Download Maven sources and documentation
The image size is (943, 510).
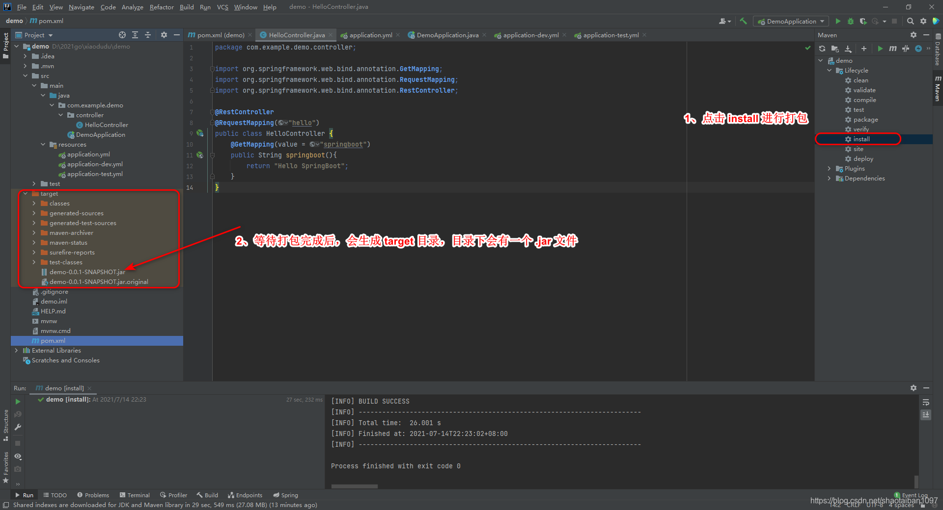[848, 49]
